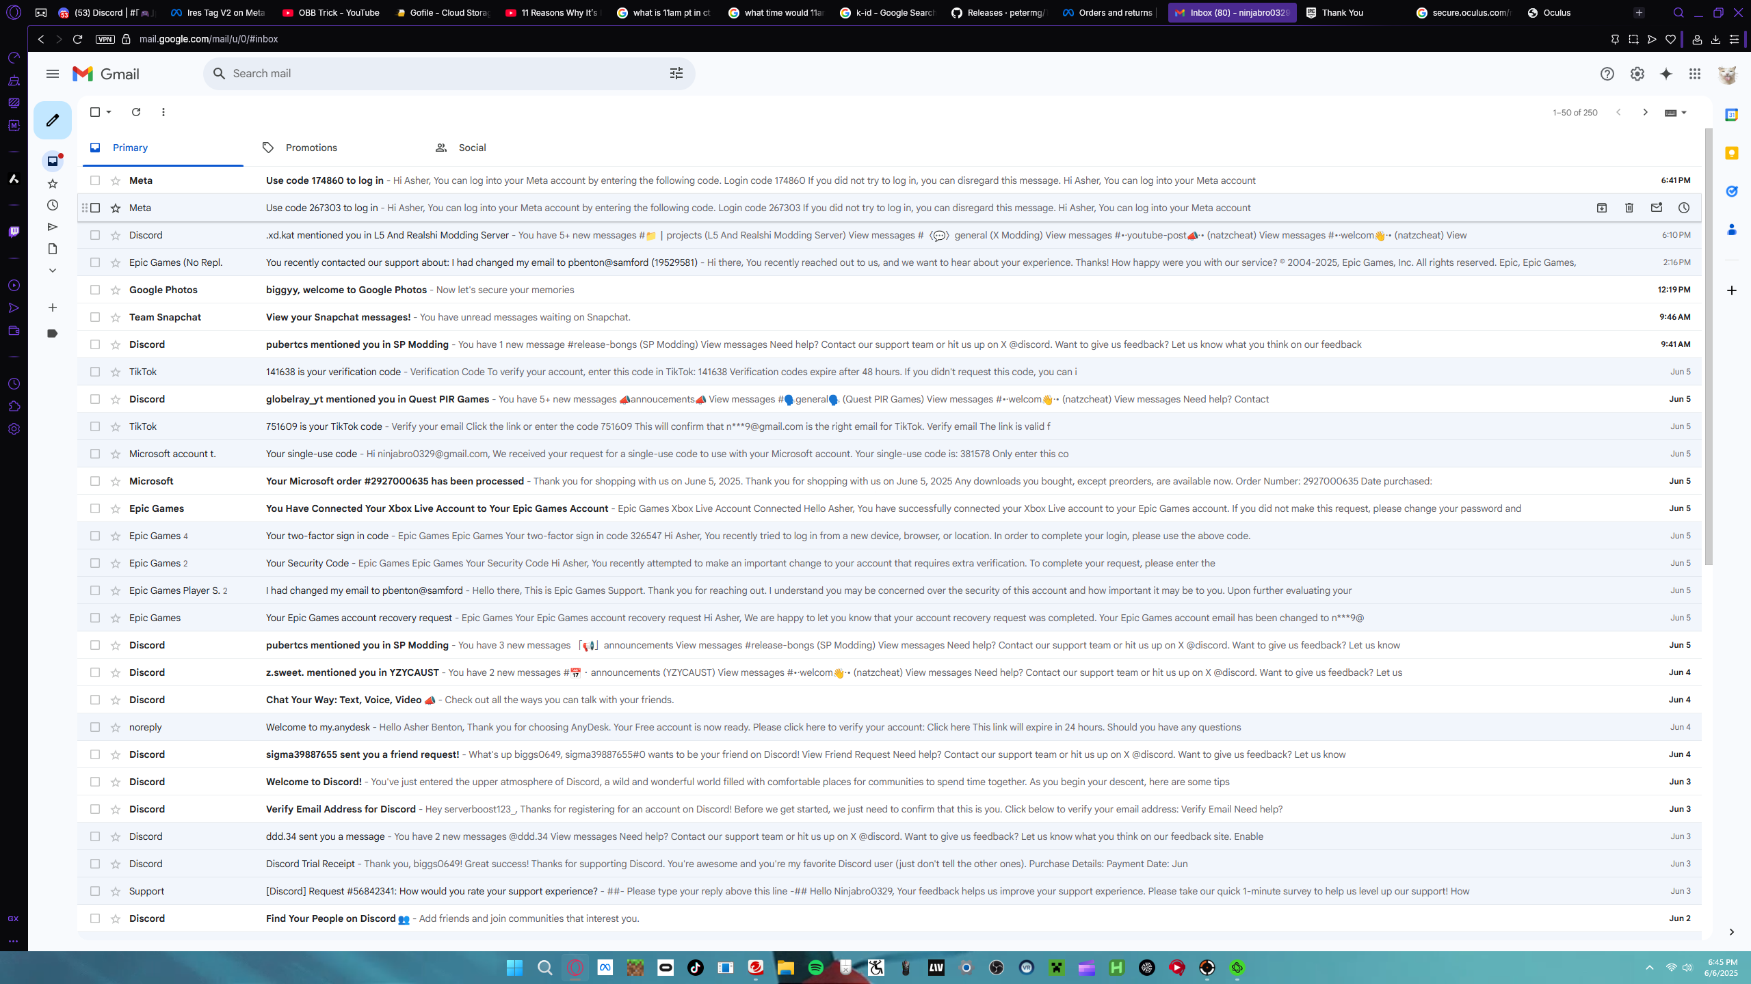Open Google Calendar side panel
1751x984 pixels.
click(x=1732, y=115)
